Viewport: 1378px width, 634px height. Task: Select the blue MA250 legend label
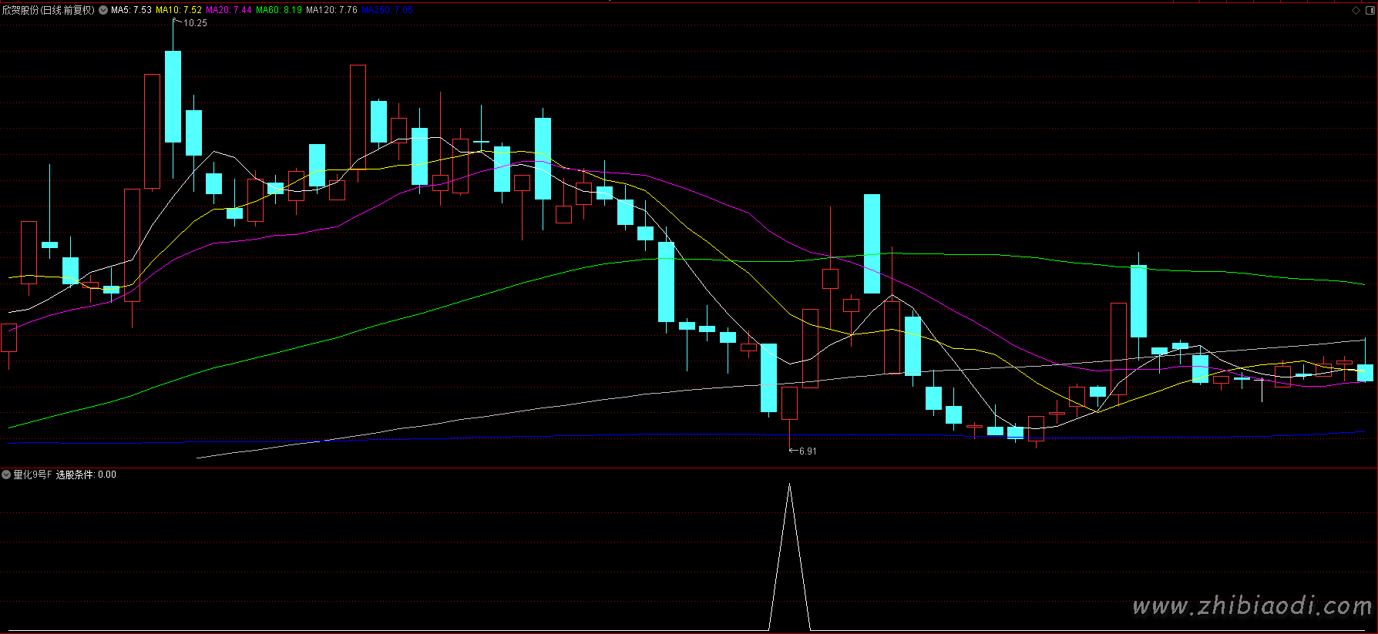(x=387, y=10)
